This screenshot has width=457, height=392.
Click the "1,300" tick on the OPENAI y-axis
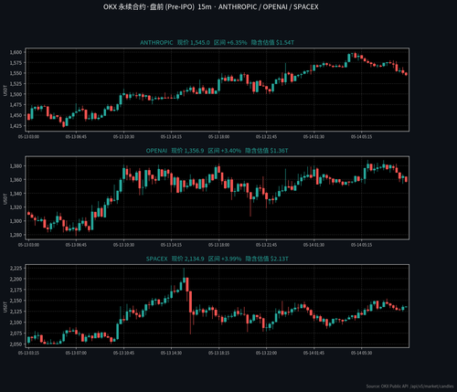[x=16, y=221]
